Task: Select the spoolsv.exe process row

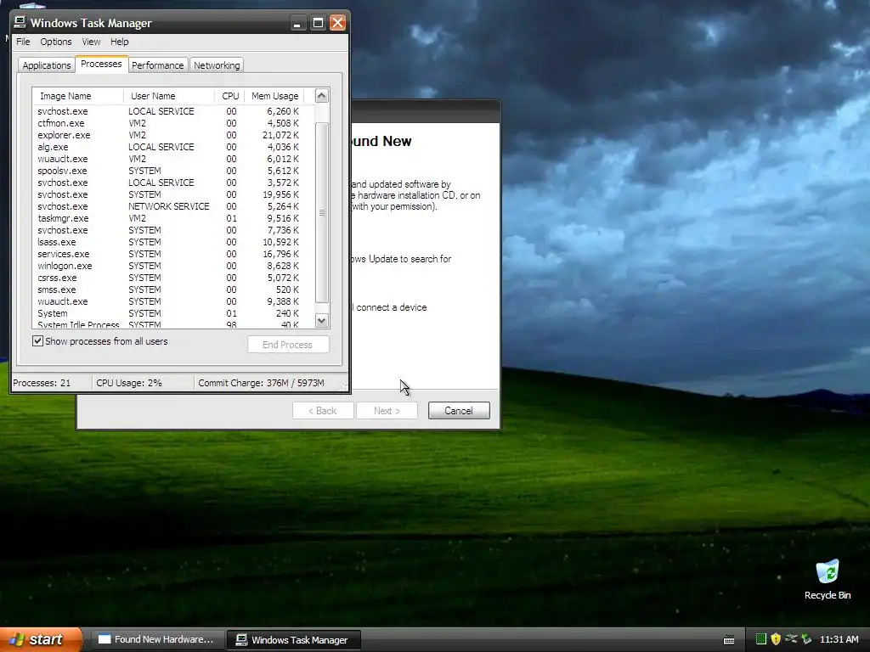Action: pyautogui.click(x=168, y=171)
